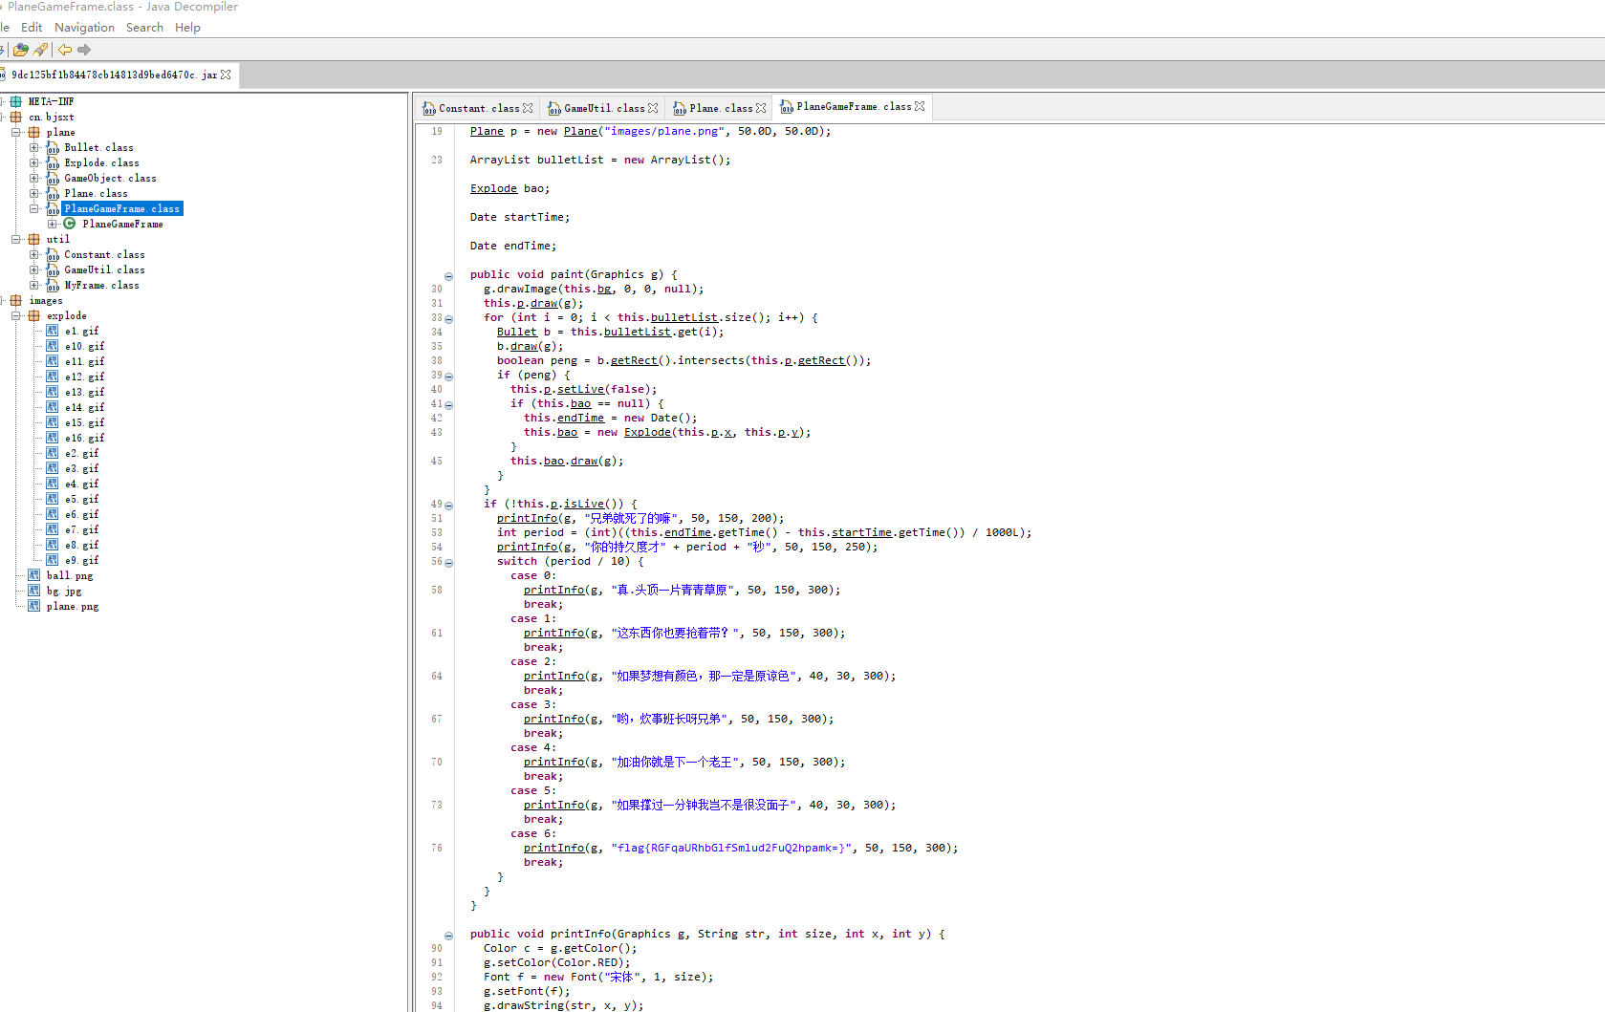Close the Constant.class editor tab
This screenshot has height=1012, width=1605.
tap(528, 108)
